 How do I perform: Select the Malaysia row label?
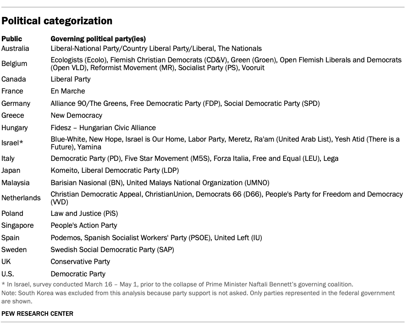(x=16, y=182)
